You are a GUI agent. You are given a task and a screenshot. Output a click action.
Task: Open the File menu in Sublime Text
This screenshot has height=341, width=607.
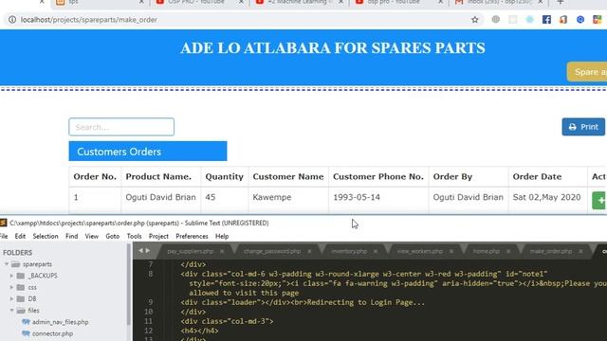4,236
